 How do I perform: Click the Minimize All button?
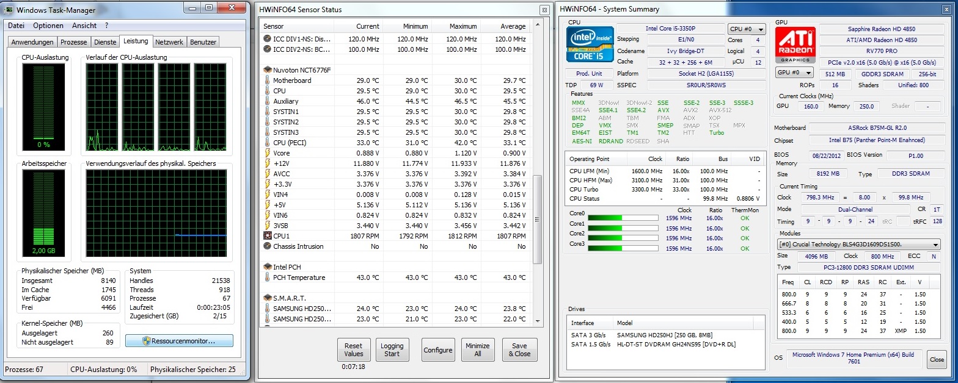(477, 350)
